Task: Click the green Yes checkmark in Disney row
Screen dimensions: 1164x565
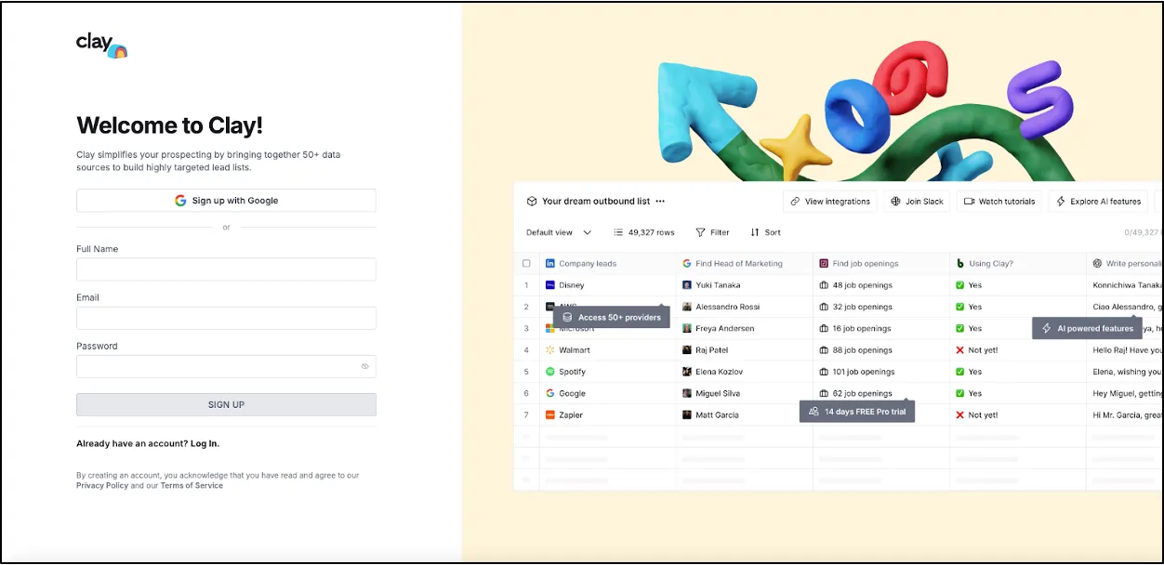Action: (960, 285)
